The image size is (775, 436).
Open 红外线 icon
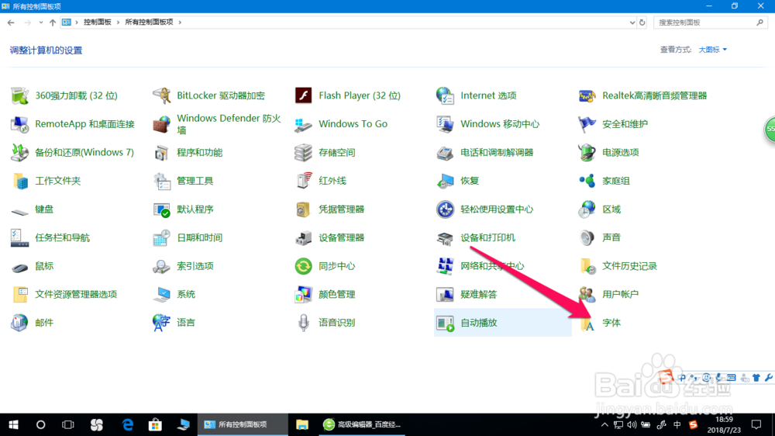304,181
